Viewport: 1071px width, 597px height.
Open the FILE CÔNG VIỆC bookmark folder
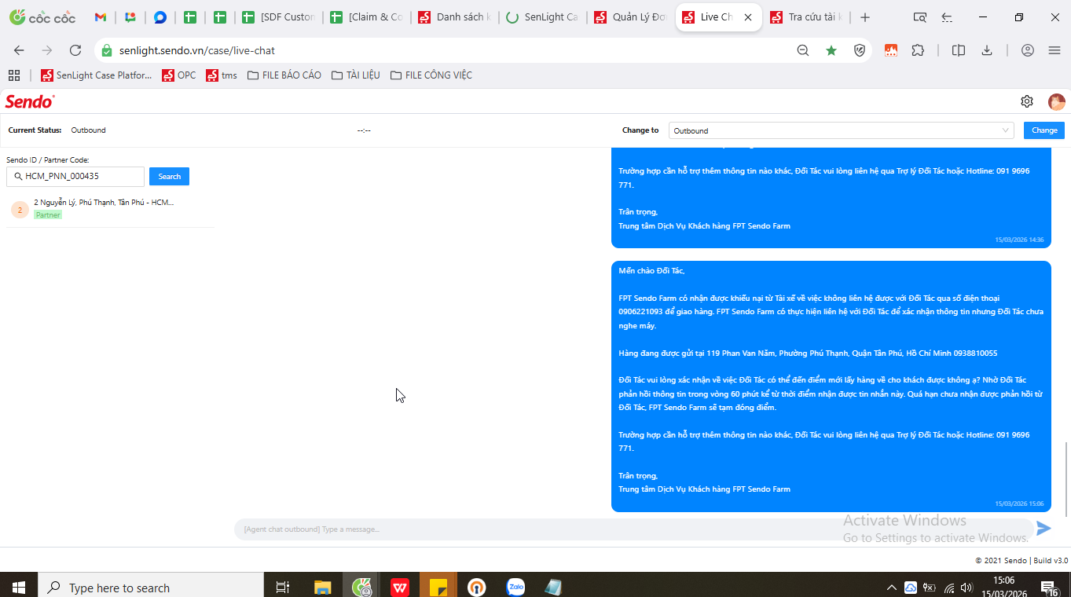coord(431,75)
